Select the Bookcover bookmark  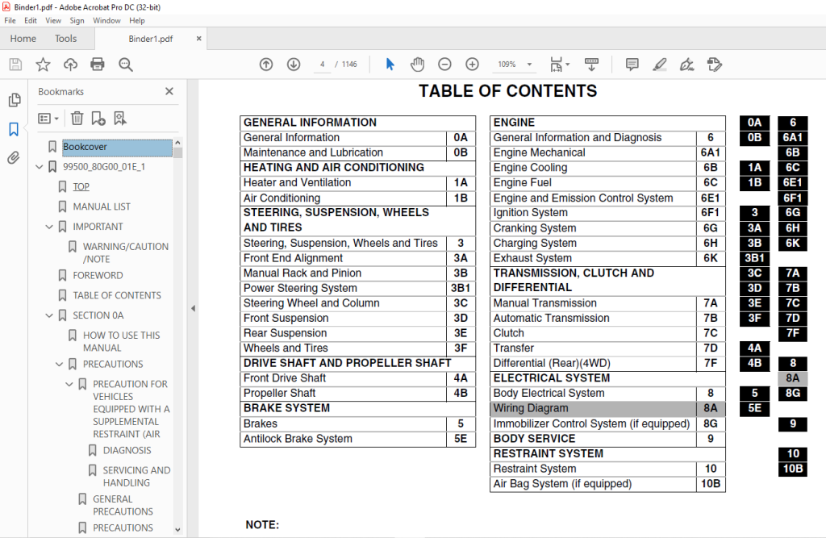click(117, 147)
